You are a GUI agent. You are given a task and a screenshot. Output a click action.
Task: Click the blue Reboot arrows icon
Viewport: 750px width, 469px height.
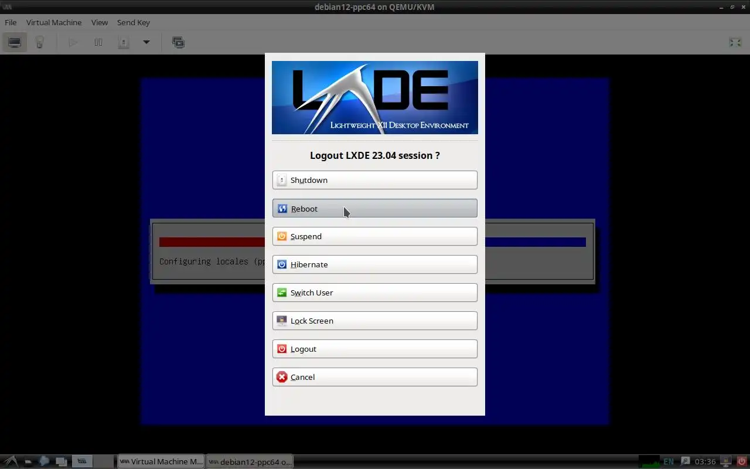point(282,209)
